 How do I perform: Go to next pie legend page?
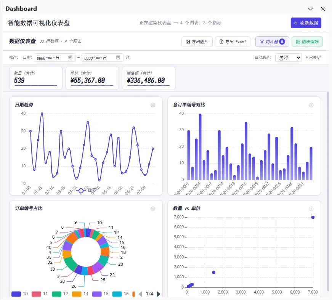[x=159, y=294]
